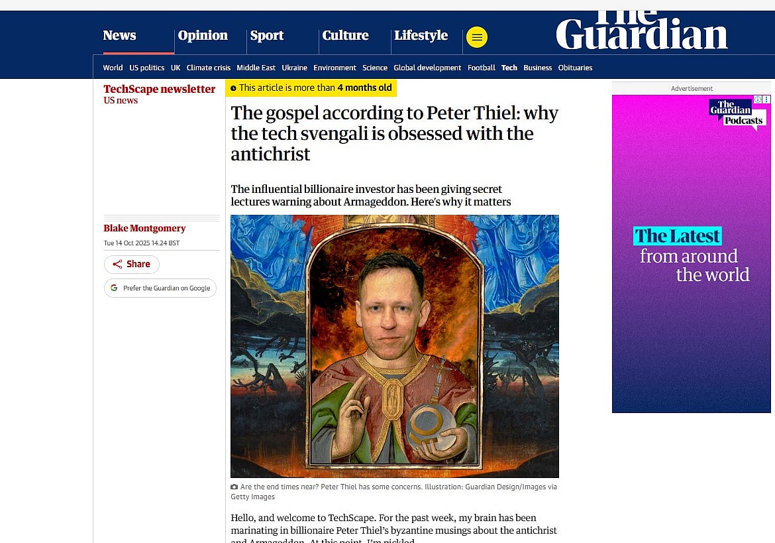Open the Lifestyle section
Viewport: 775px width, 543px height.
click(421, 35)
